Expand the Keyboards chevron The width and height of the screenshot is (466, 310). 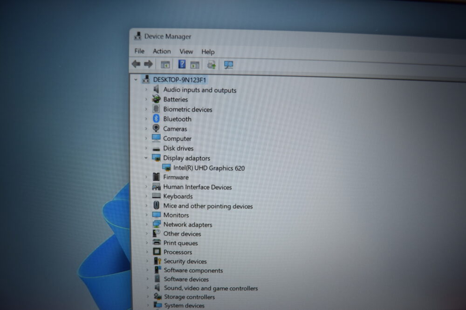(x=146, y=196)
